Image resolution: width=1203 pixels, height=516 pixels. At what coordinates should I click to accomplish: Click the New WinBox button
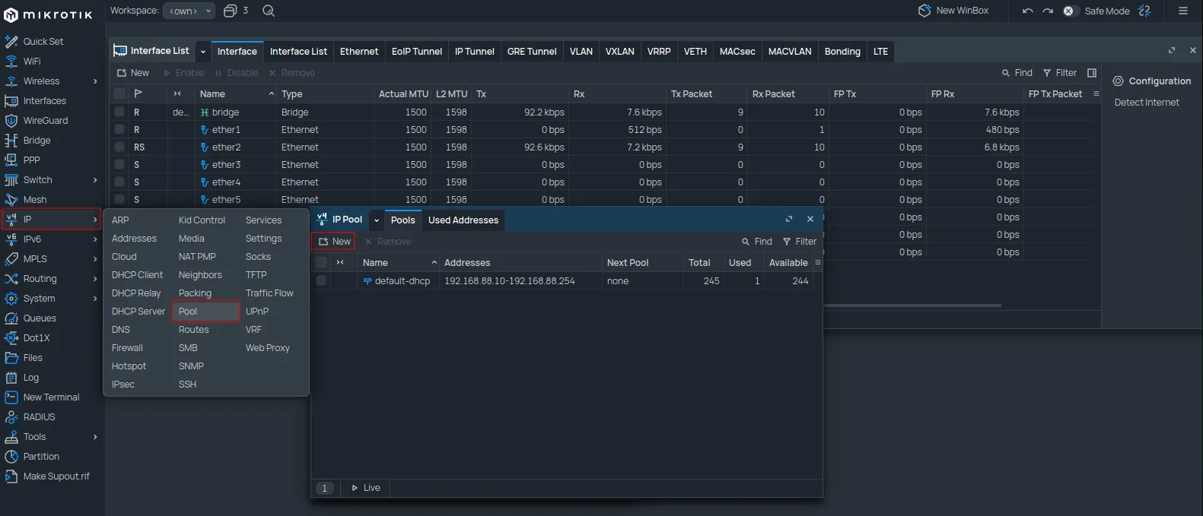[x=953, y=11]
